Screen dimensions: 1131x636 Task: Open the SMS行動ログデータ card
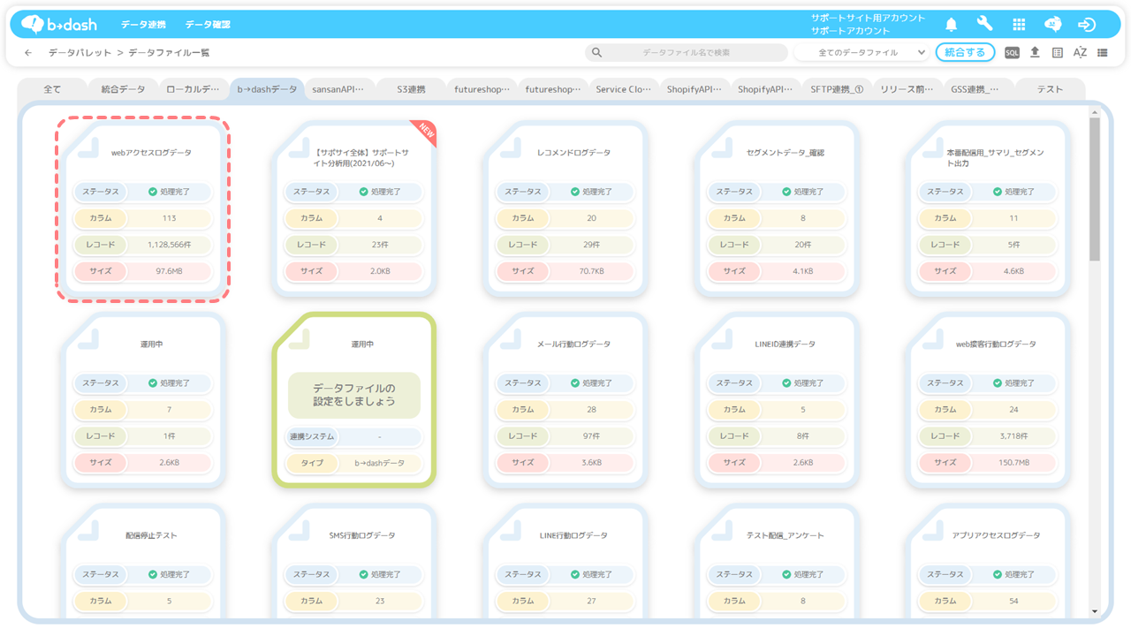coord(354,563)
